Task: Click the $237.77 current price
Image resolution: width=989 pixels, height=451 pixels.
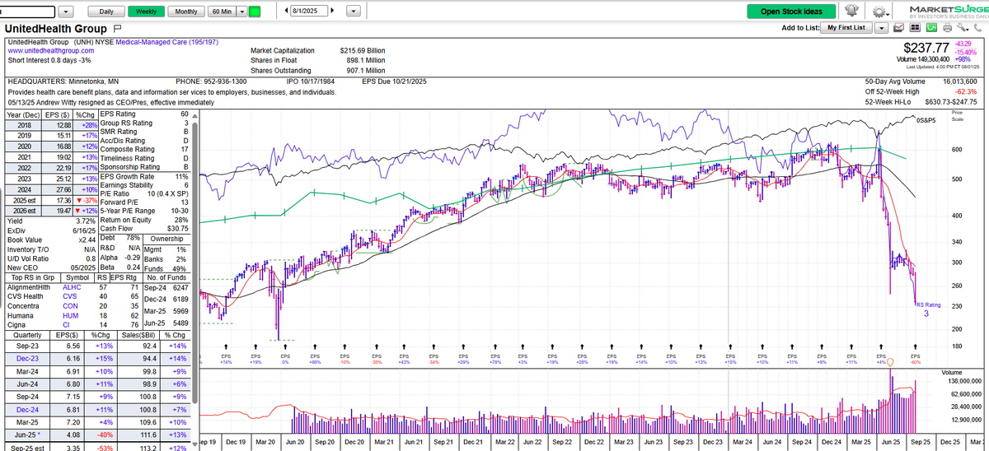Action: [x=926, y=47]
